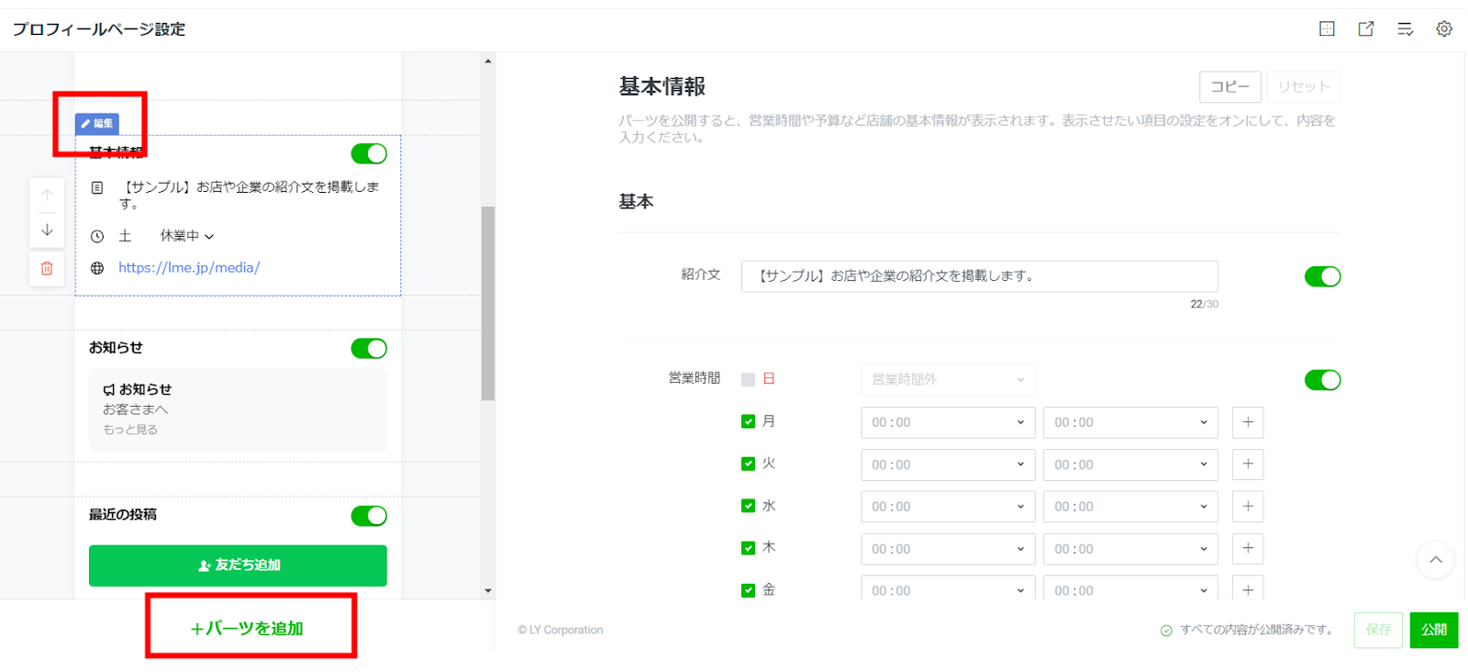
Task: Open Monday's start time dropdown
Action: pyautogui.click(x=948, y=422)
